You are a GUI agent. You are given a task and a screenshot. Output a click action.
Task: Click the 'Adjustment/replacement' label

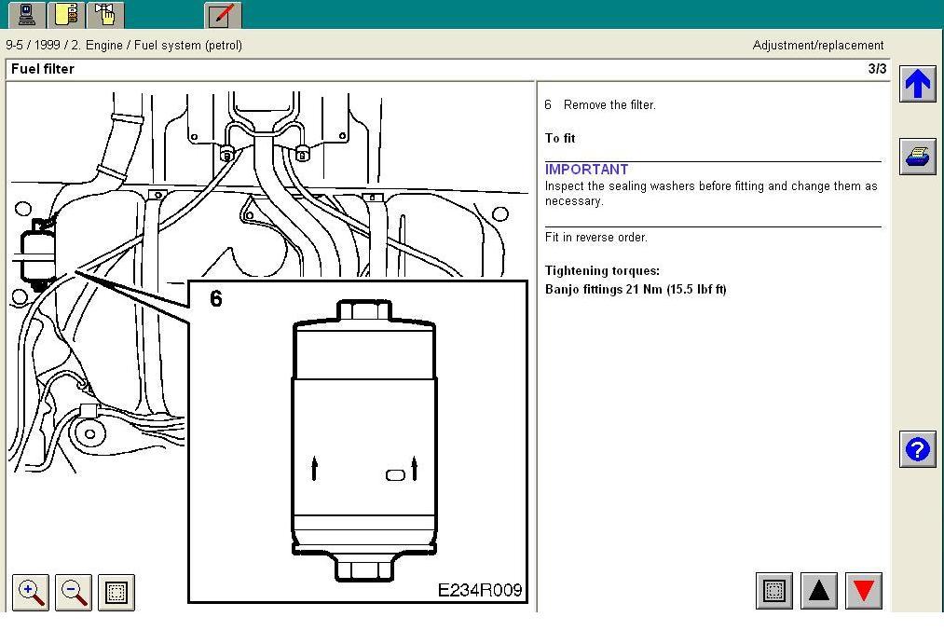pyautogui.click(x=818, y=45)
